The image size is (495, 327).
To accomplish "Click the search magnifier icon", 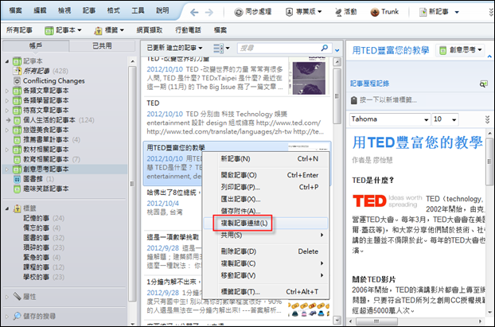I will coord(324,48).
